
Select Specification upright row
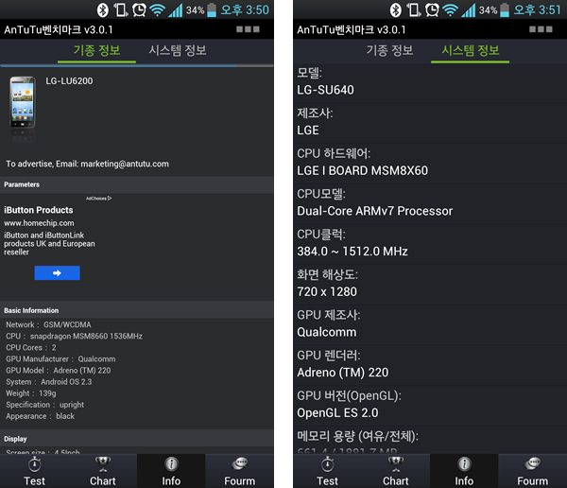44,405
